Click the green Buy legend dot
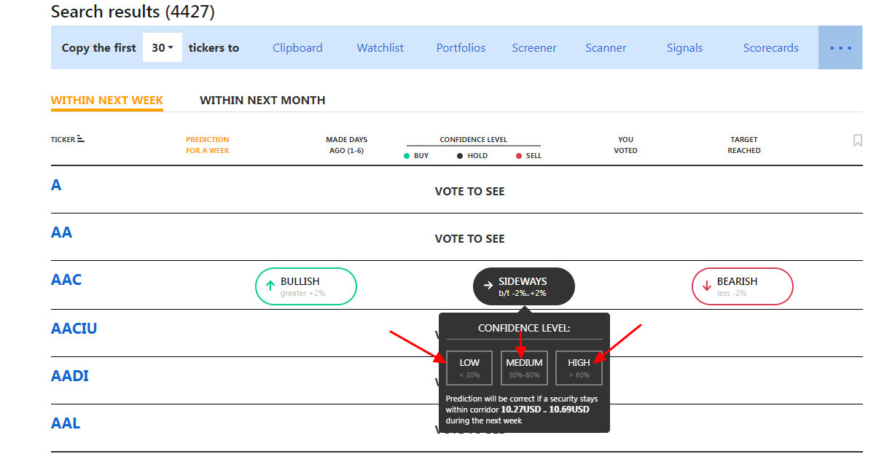Image resolution: width=895 pixels, height=454 pixels. [407, 156]
